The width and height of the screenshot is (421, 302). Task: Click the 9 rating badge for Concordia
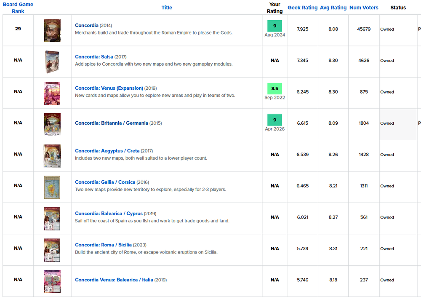(x=274, y=26)
